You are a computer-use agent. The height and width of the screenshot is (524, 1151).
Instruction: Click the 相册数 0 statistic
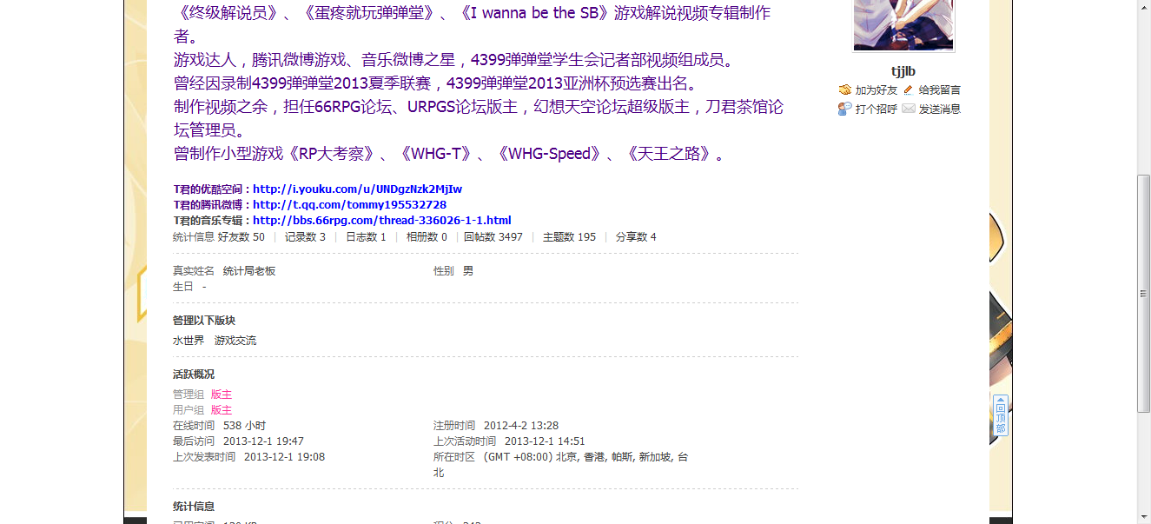(x=427, y=237)
